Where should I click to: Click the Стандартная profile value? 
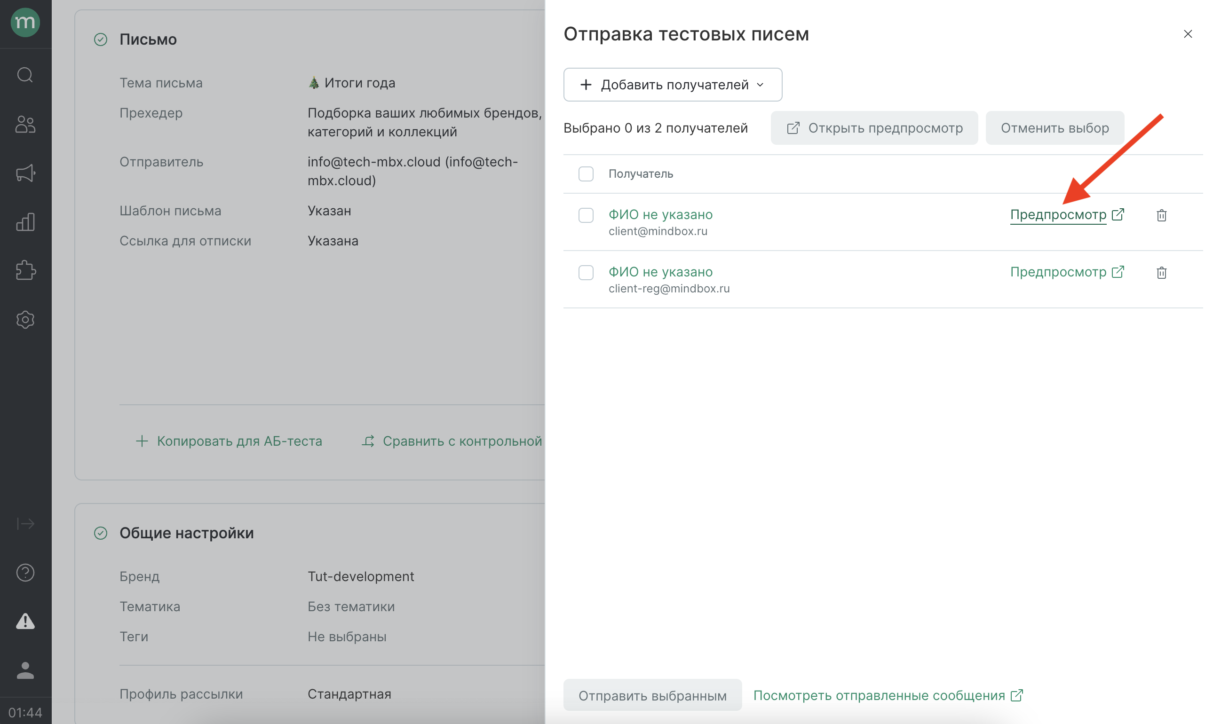click(349, 694)
